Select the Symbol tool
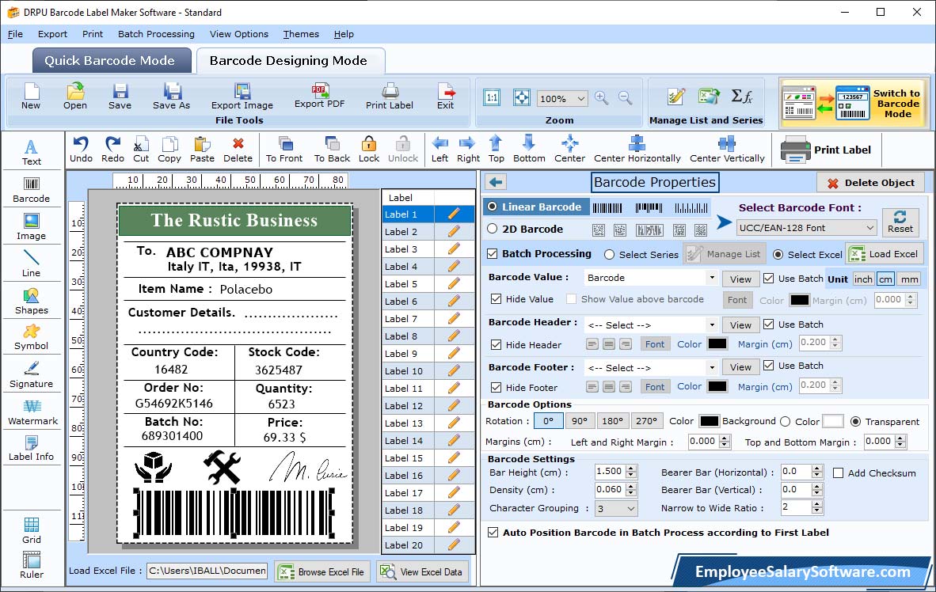The image size is (936, 592). [31, 337]
